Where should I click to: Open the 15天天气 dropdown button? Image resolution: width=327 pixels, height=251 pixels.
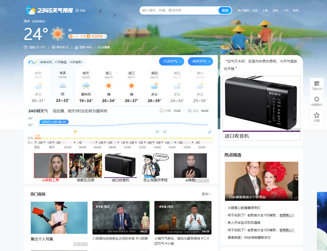[172, 61]
